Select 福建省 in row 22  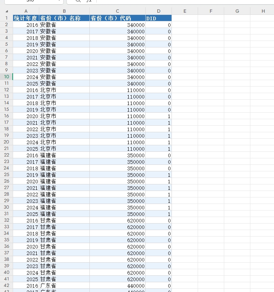[x=64, y=155]
